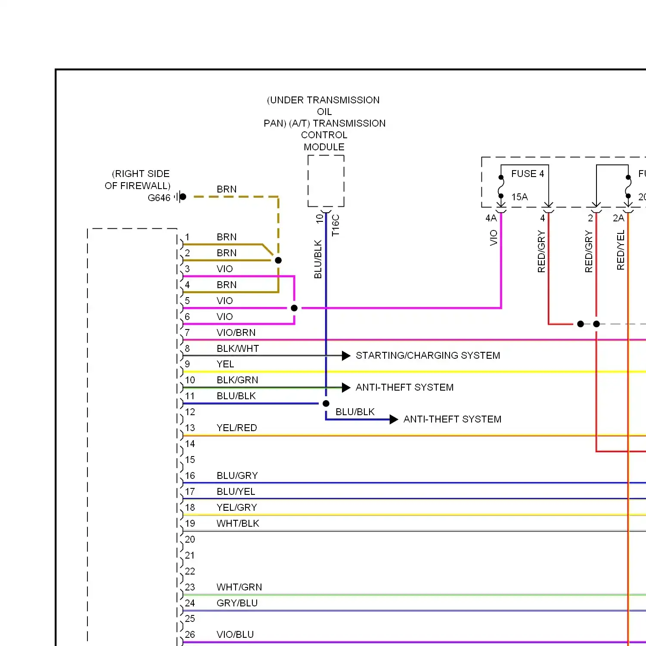Click the BRN label on dashed ground wire

click(x=227, y=189)
